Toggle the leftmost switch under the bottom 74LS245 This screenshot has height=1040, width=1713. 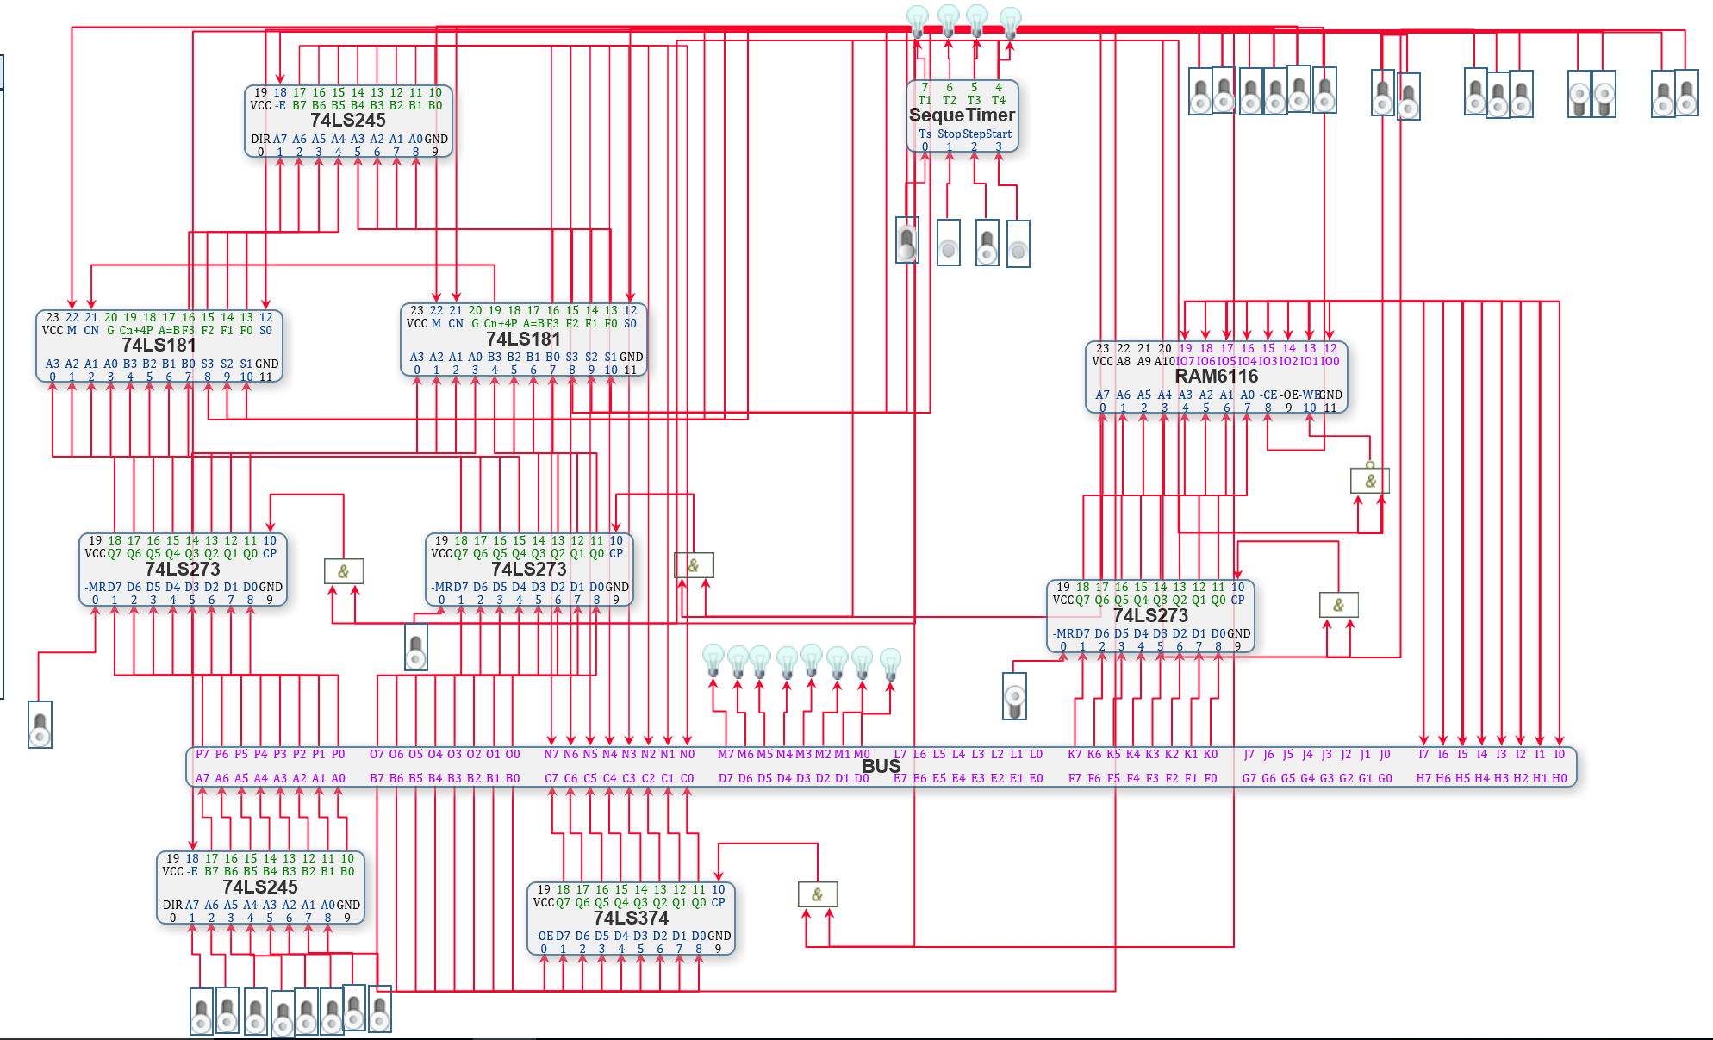pos(201,1011)
